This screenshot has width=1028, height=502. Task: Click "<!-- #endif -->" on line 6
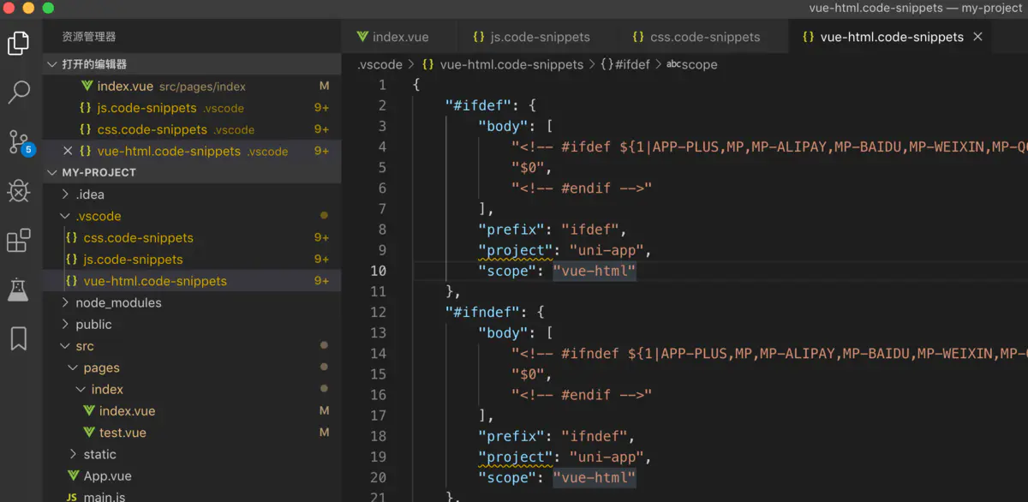click(x=582, y=188)
